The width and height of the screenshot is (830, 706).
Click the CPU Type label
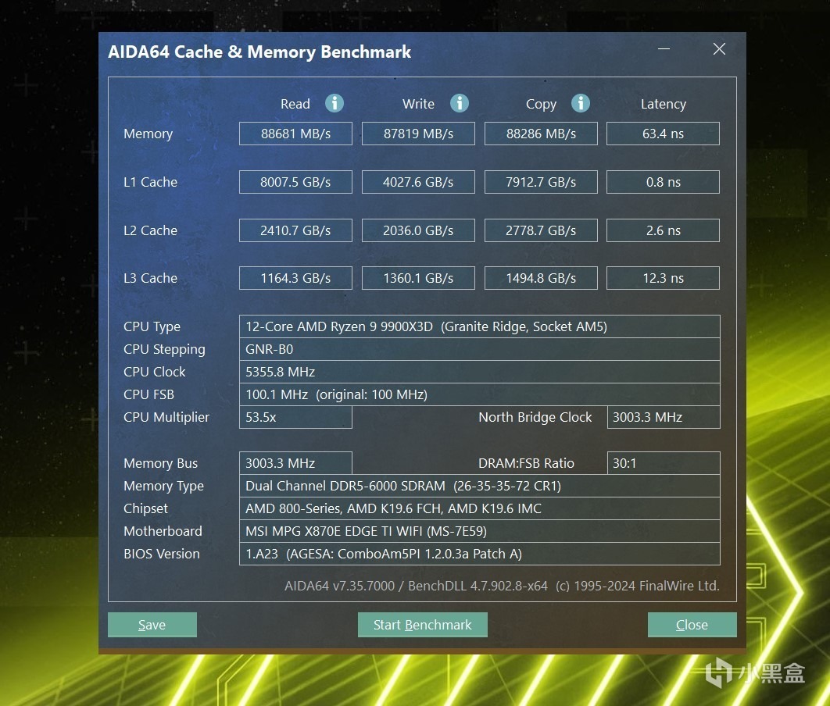[152, 326]
